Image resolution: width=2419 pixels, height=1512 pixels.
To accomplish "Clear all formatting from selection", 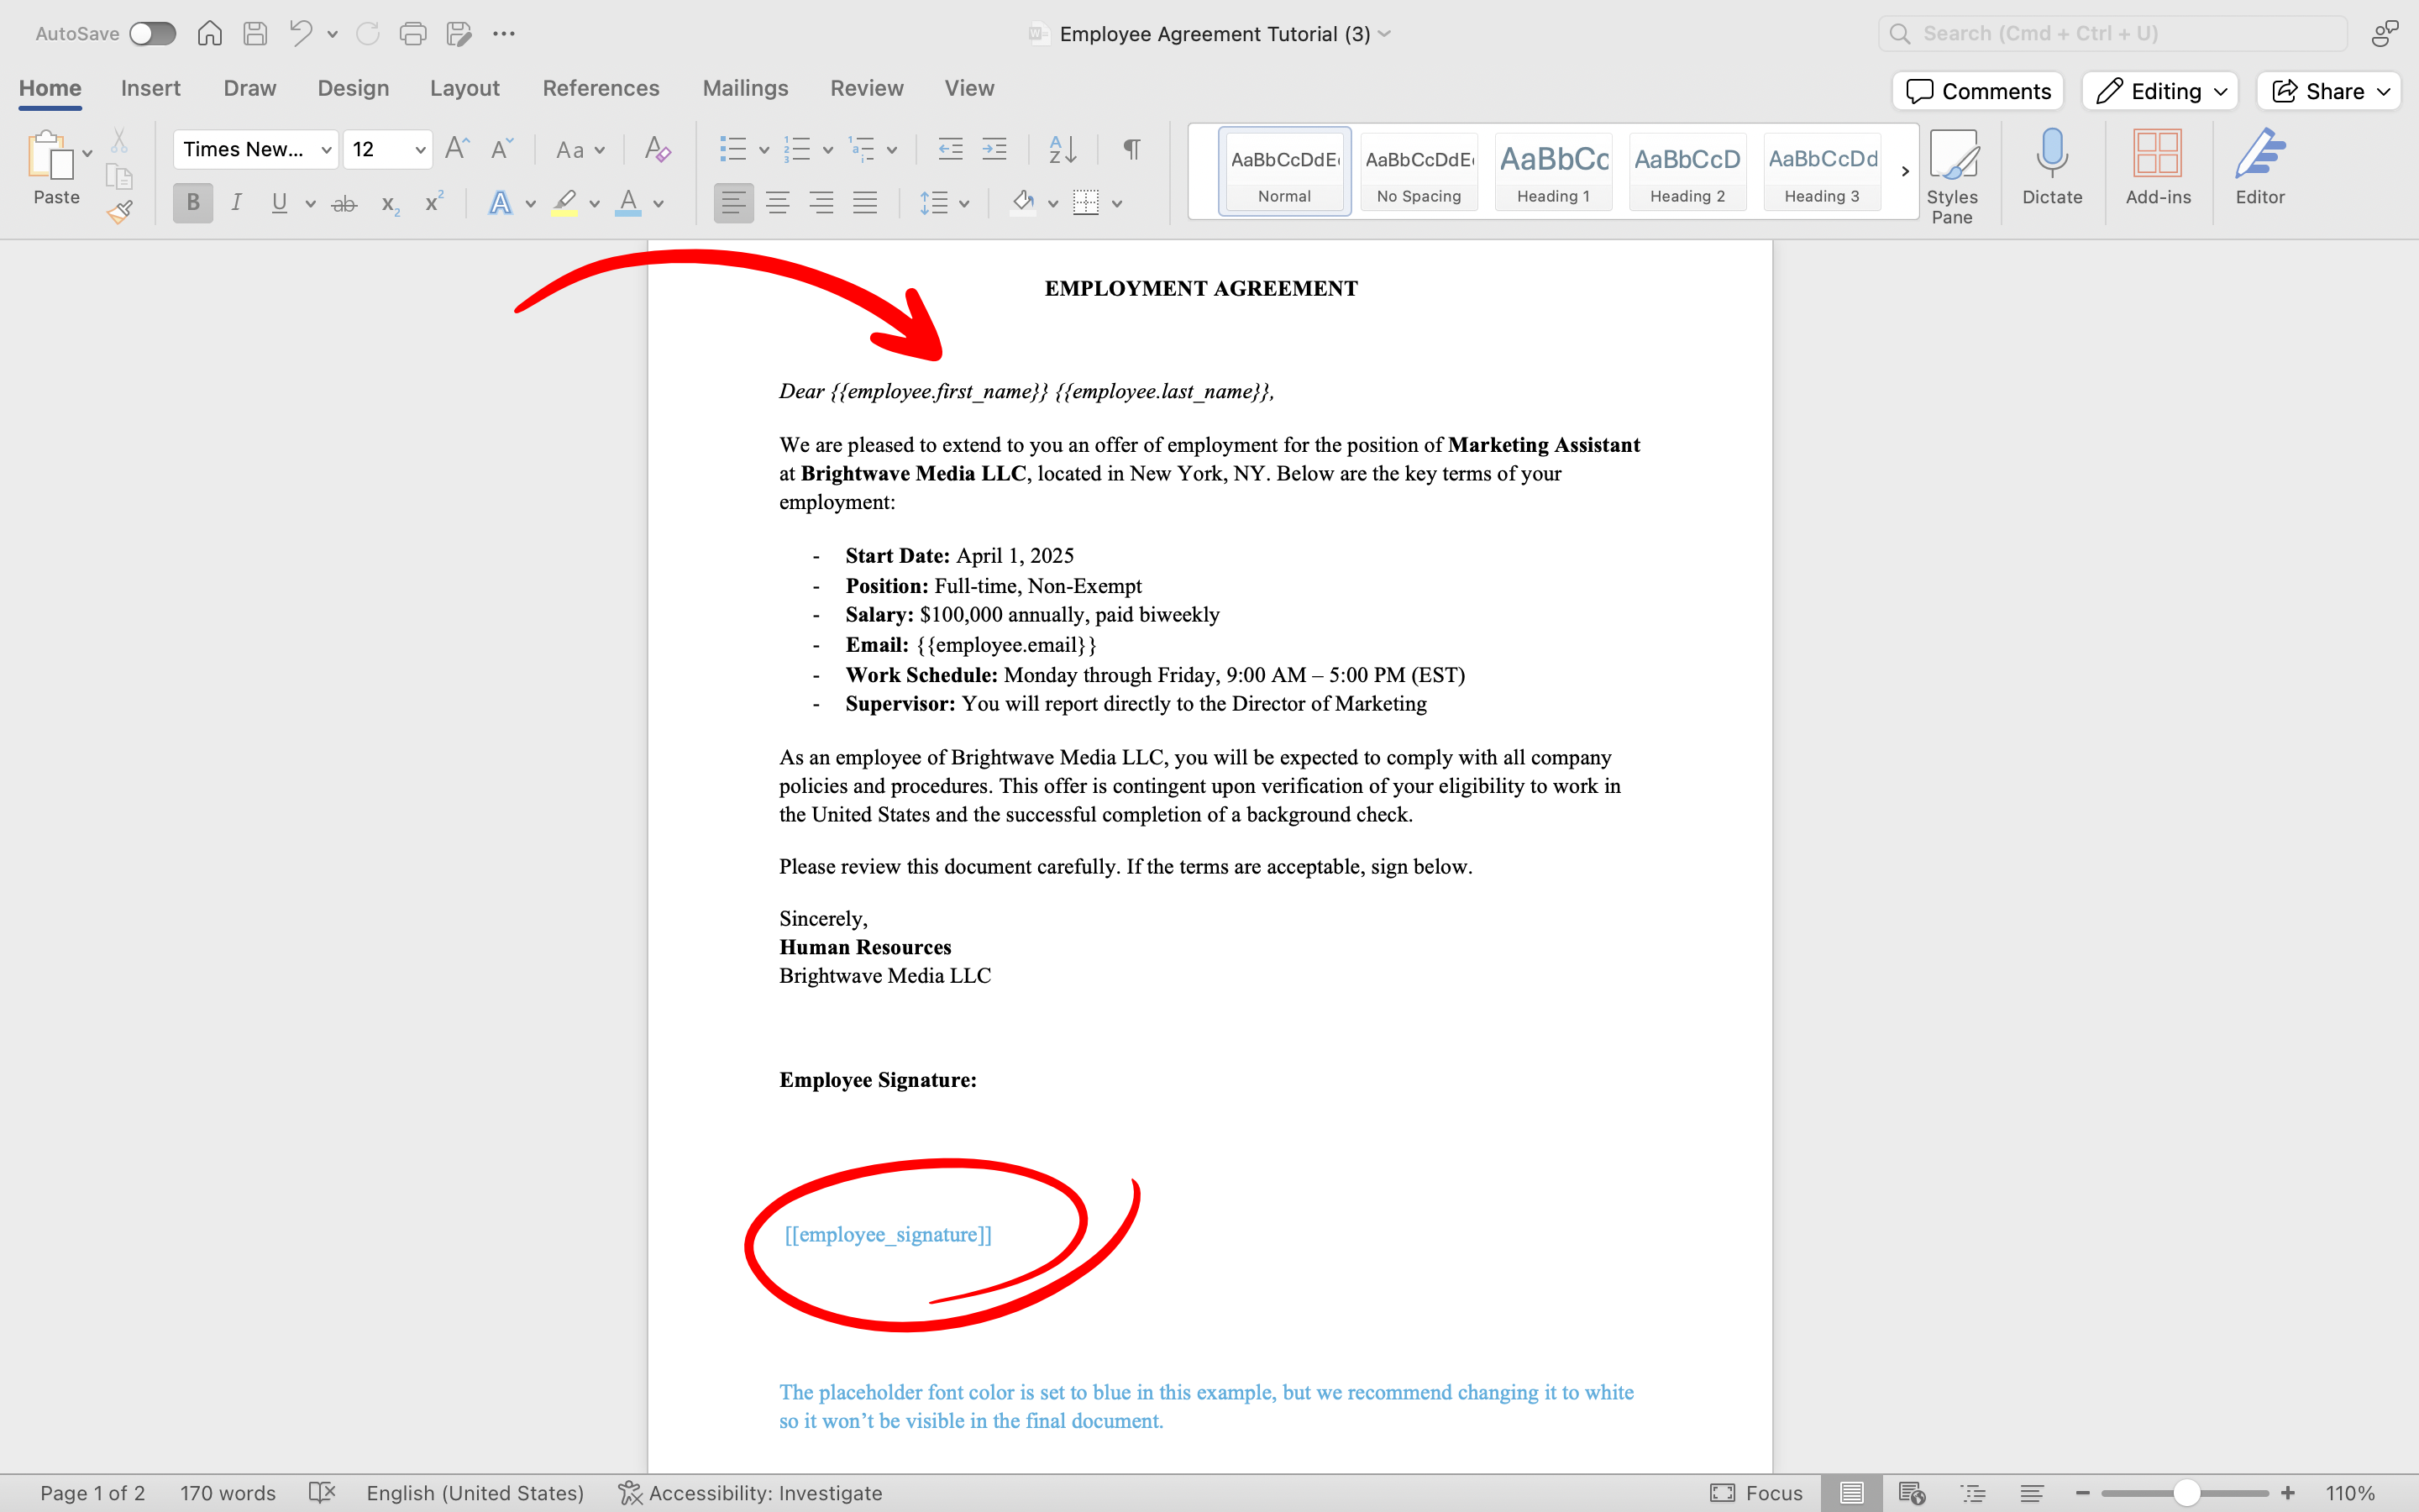I will 656,148.
